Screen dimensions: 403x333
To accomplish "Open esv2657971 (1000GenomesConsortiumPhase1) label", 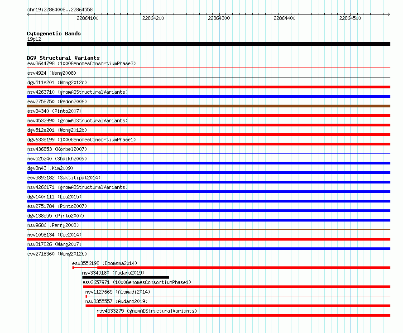I will click(x=137, y=282).
